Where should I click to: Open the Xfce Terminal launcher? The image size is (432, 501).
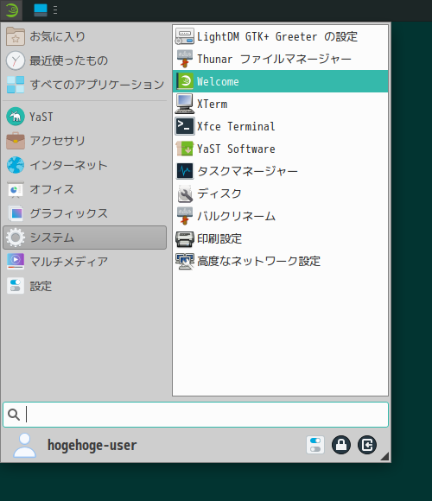click(280, 126)
